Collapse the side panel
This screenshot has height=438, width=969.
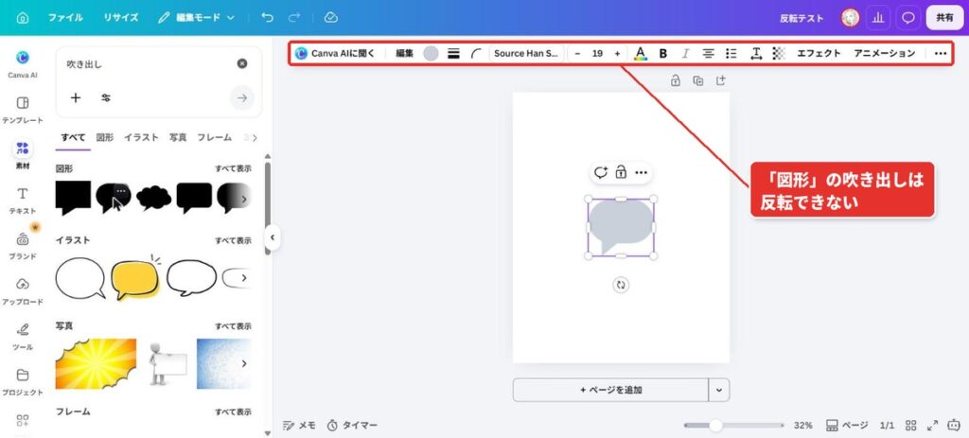click(272, 237)
